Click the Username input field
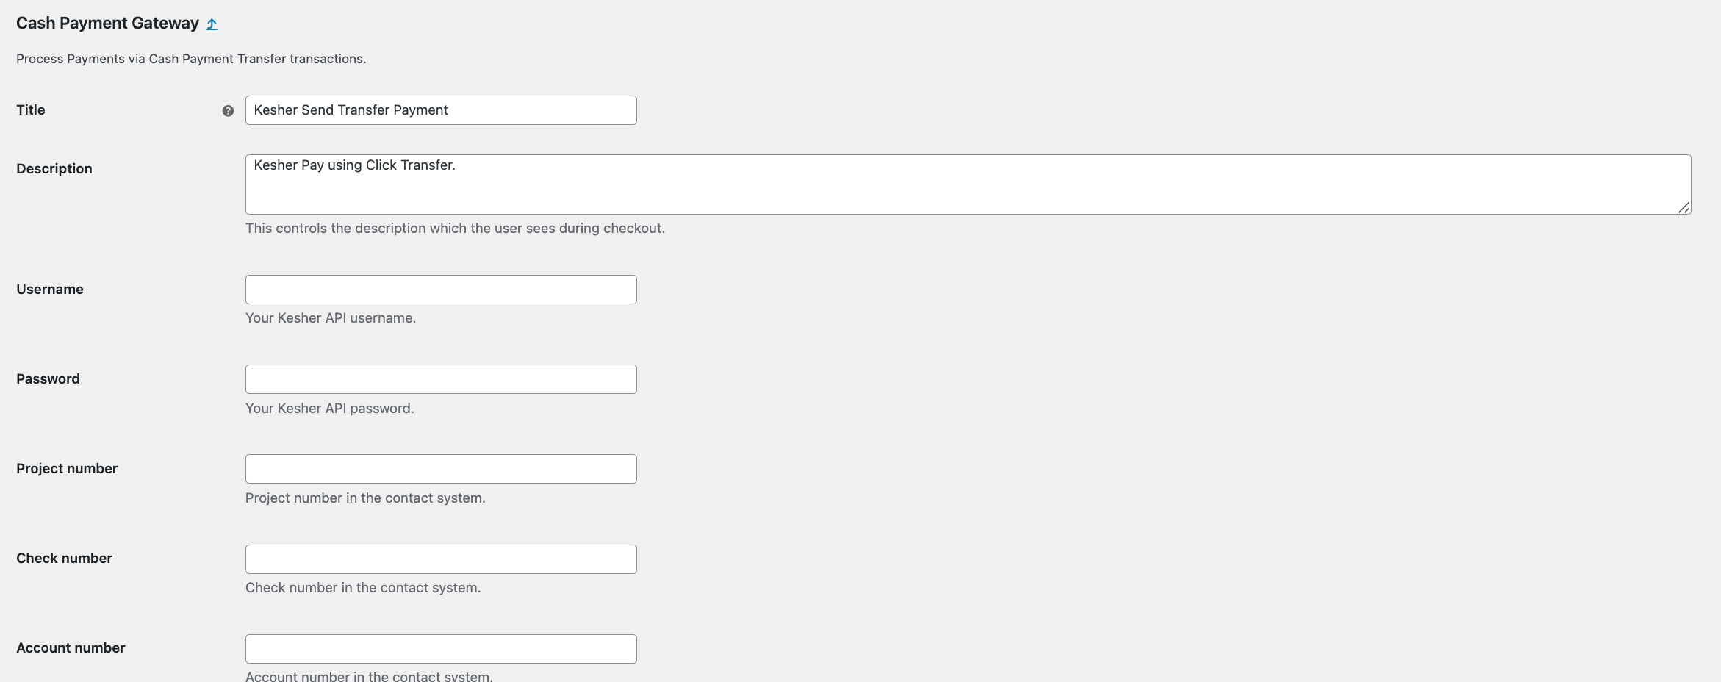 (441, 290)
